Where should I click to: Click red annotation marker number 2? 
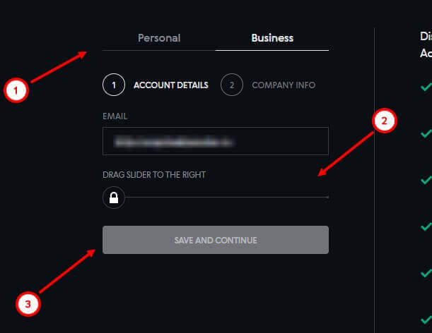[x=384, y=122]
